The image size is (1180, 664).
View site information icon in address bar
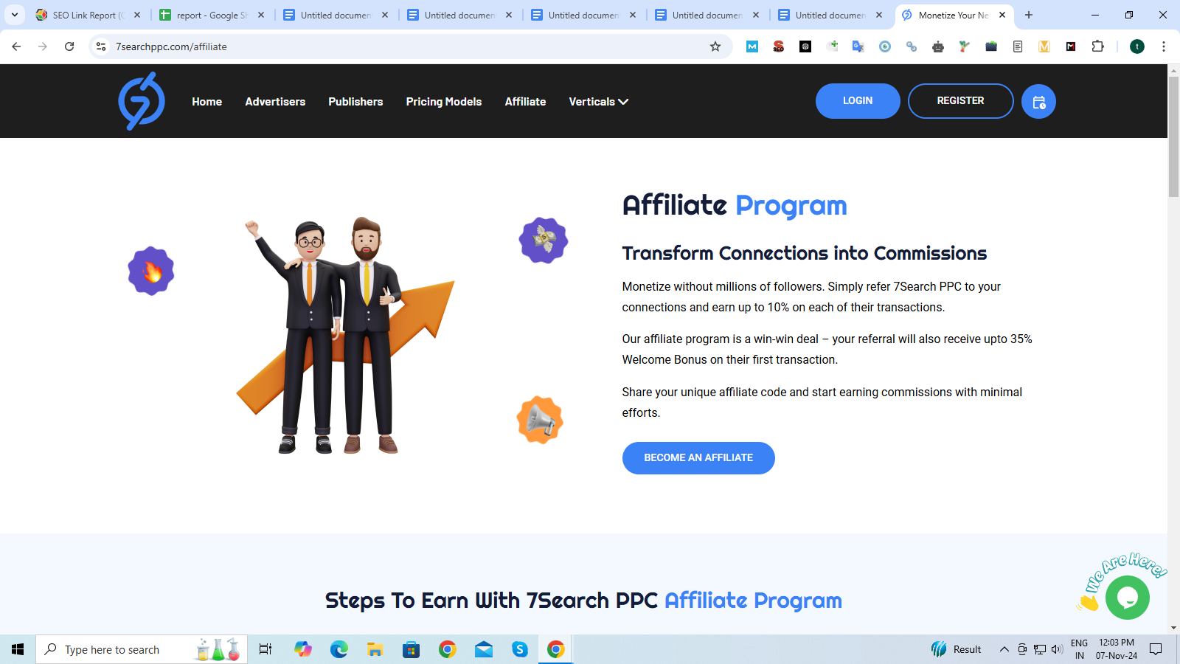pos(101,46)
